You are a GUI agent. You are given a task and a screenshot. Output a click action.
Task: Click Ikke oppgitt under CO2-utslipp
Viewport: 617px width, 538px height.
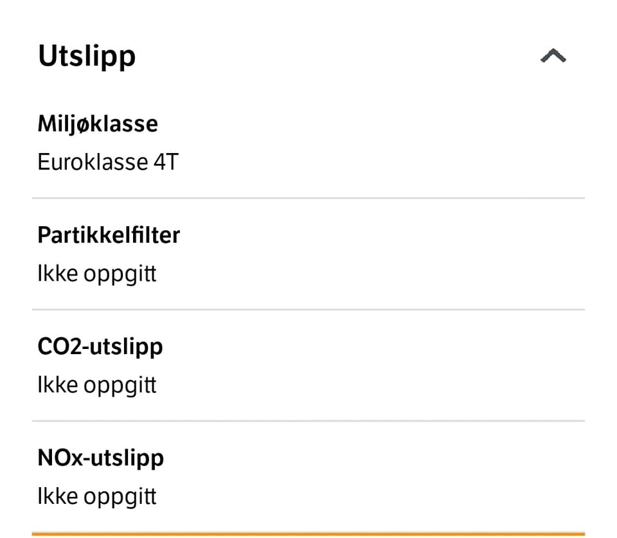97,386
